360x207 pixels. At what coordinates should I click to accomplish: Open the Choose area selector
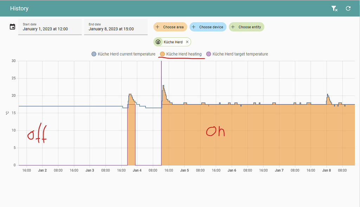(170, 27)
